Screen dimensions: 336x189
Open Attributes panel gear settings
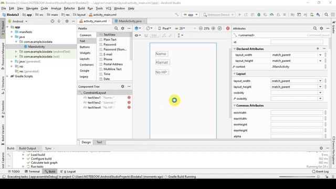pos(321,28)
